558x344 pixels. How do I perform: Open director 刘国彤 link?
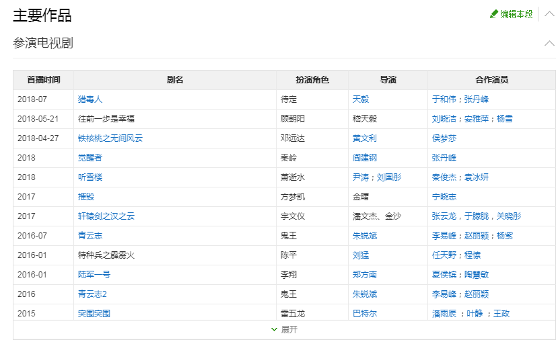389,177
